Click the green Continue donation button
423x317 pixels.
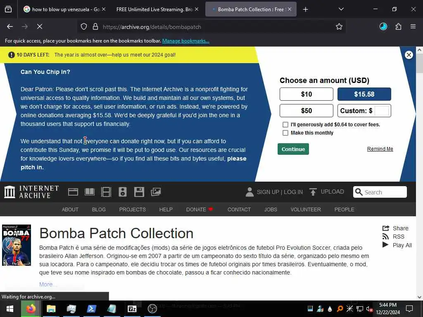[293, 149]
